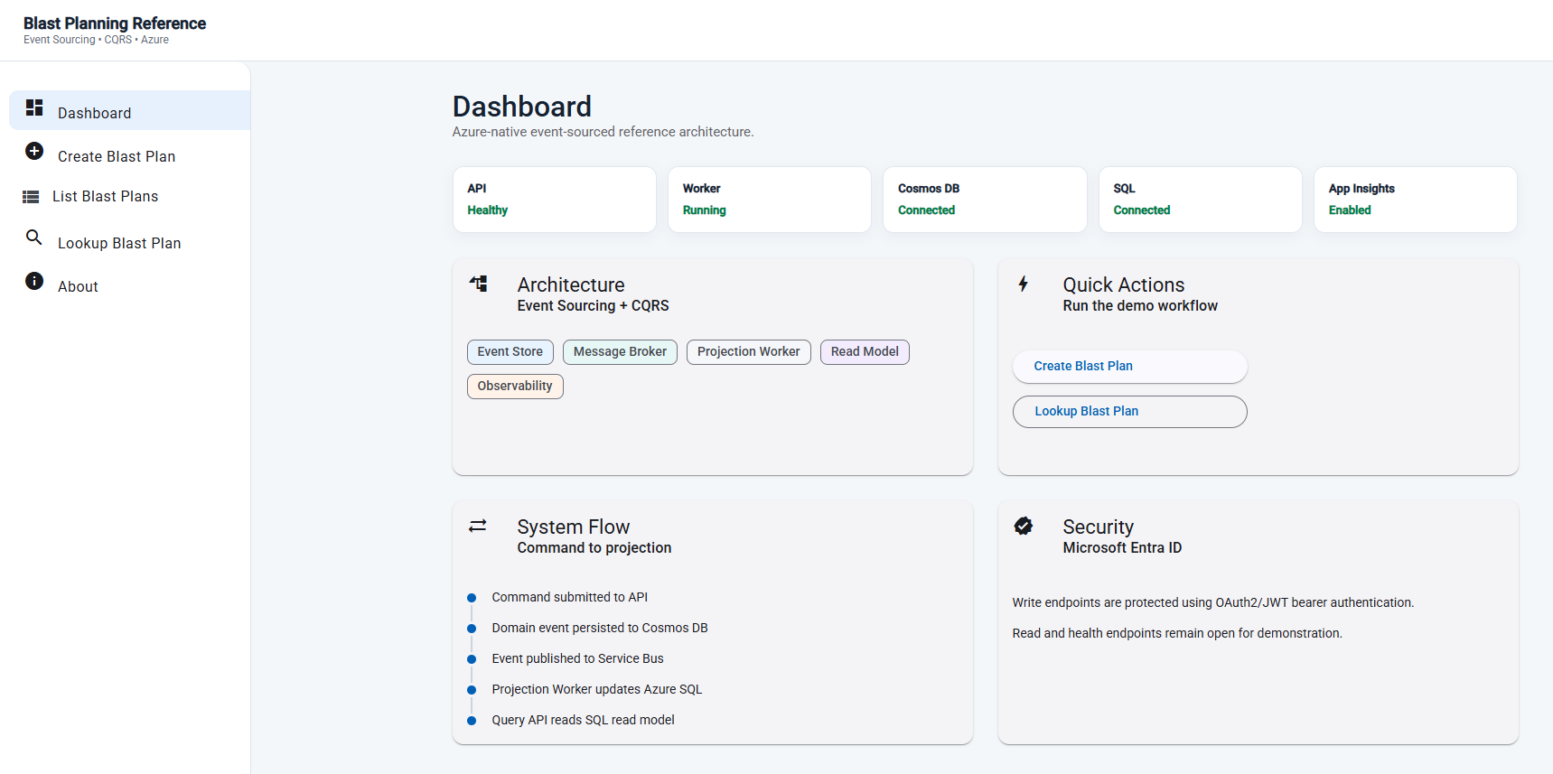The width and height of the screenshot is (1553, 774).
Task: Click the Dashboard page heading
Action: pos(522,107)
